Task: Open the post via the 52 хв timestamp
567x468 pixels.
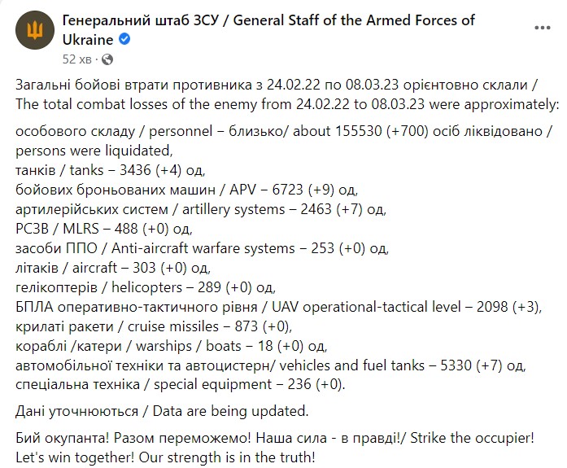Action: [x=79, y=59]
